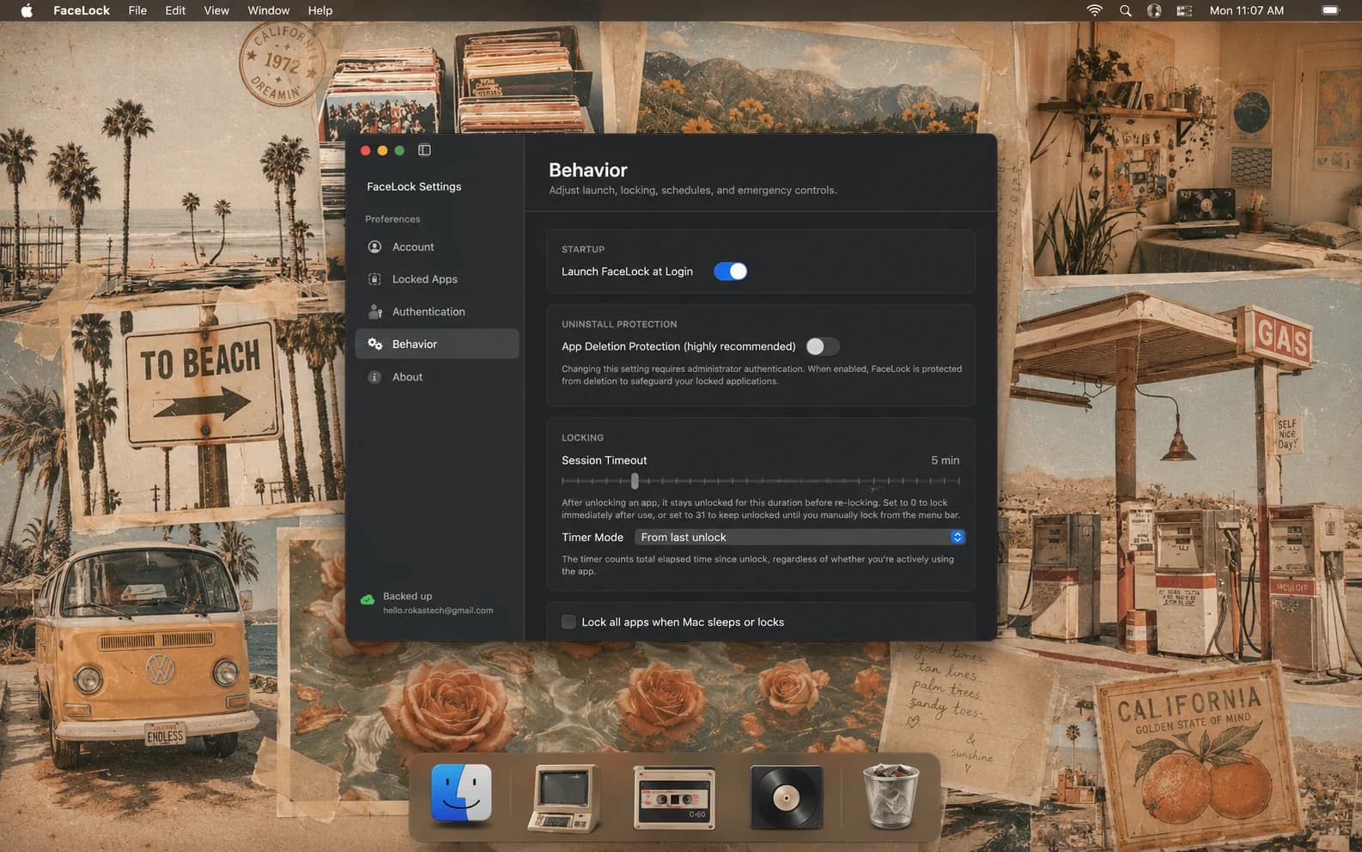Click the Wi-Fi status icon
The width and height of the screenshot is (1362, 852).
pyautogui.click(x=1094, y=10)
